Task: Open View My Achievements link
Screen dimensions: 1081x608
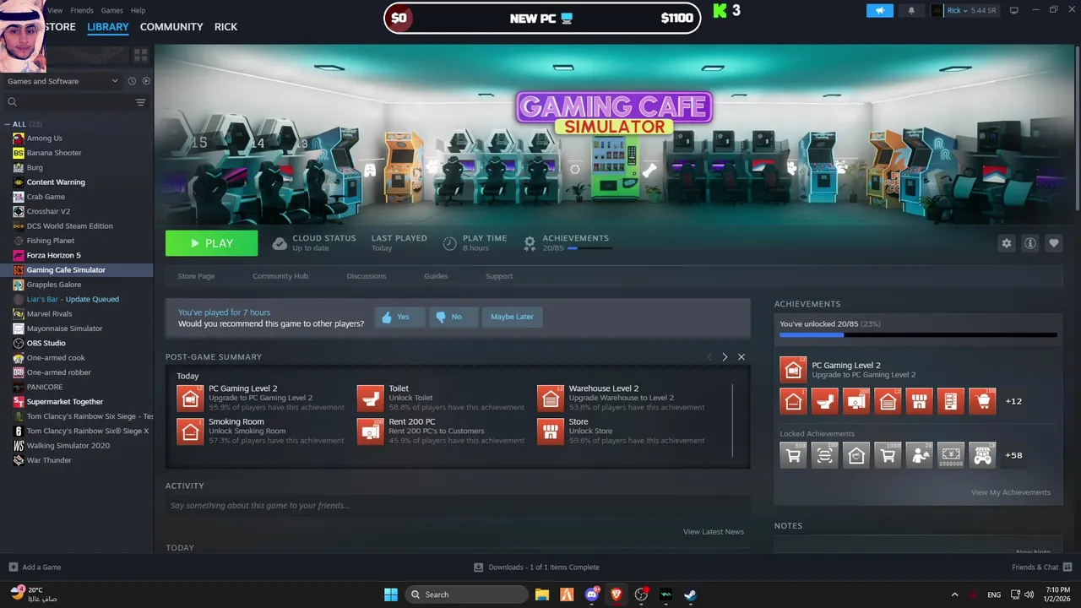Action: click(1011, 492)
